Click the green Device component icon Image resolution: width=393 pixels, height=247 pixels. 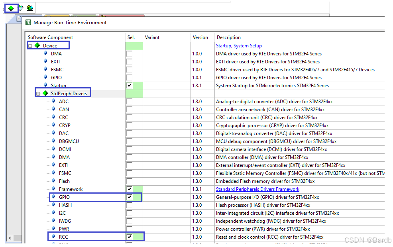coord(37,45)
